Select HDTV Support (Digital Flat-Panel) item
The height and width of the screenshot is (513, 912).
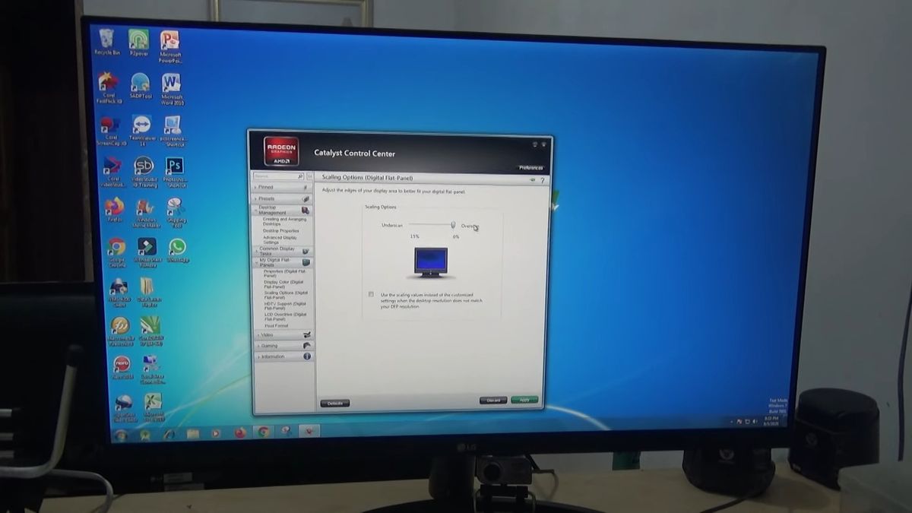[x=285, y=305]
